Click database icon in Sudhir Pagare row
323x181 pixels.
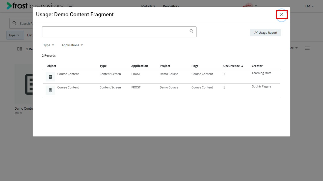point(50,90)
